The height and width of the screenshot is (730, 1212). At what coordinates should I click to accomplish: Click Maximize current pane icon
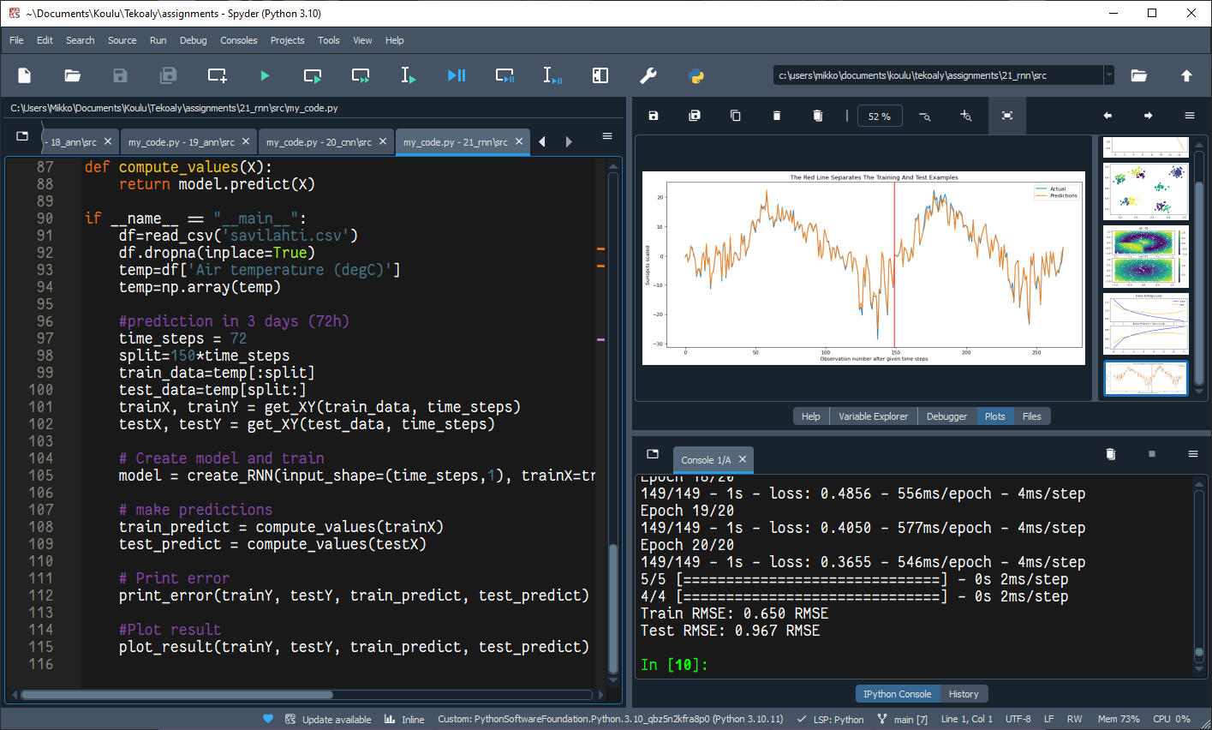600,75
